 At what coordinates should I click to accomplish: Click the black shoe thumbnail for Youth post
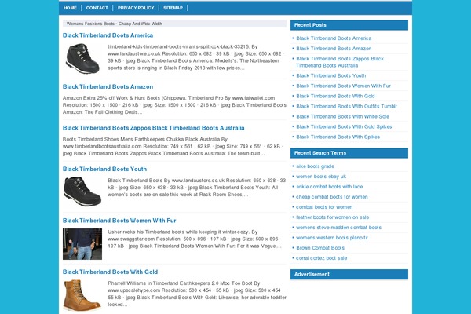click(82, 191)
